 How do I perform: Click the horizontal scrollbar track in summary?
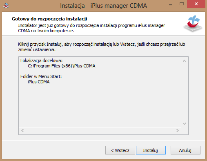pos(100,130)
